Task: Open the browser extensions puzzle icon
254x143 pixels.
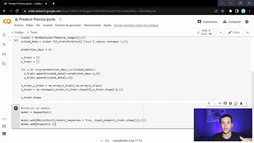Action: tap(230, 11)
